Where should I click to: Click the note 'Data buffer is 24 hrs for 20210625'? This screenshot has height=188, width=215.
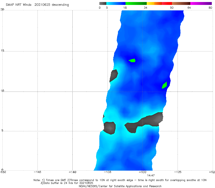point(67,183)
